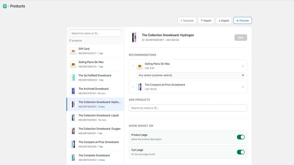Click the Complete Snowboard thumbnail

(x=73, y=158)
